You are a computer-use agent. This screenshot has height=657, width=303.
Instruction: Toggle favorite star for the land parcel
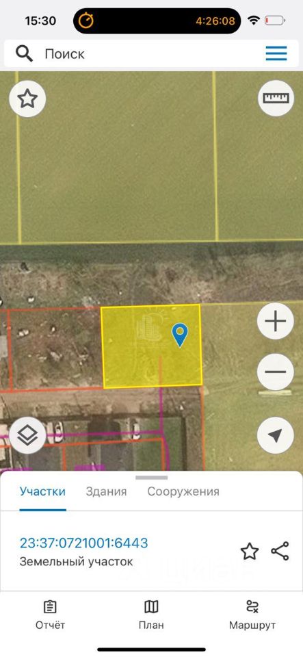(250, 552)
